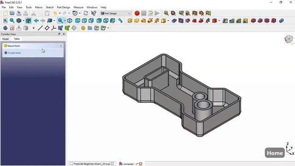This screenshot has height=166, width=295.
Task: Select the Chamfer tool
Action: (260, 21)
